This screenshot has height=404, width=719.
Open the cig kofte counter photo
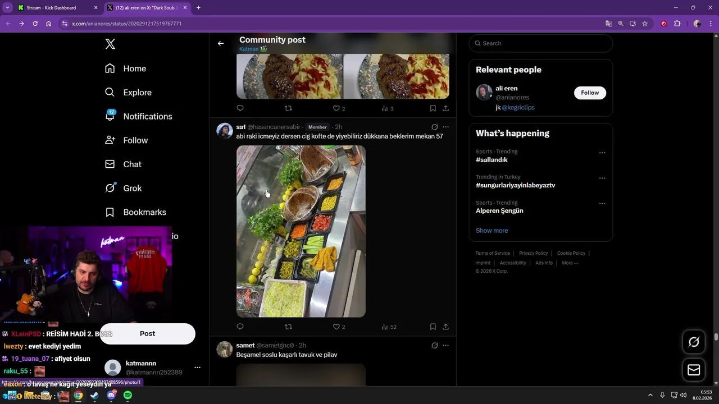pyautogui.click(x=301, y=231)
